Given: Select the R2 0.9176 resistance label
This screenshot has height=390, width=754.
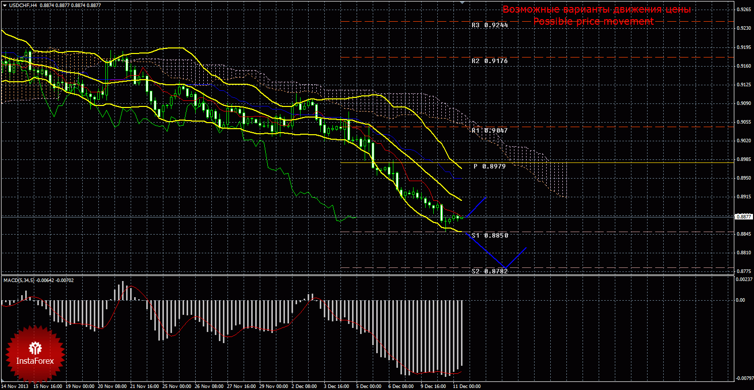Looking at the screenshot, I should click(x=490, y=61).
